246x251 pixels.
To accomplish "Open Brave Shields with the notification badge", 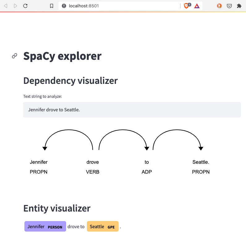I will 186,6.
